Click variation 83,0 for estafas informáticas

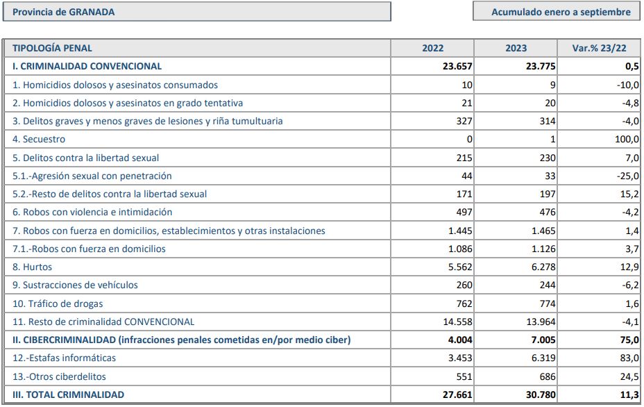[x=629, y=358]
